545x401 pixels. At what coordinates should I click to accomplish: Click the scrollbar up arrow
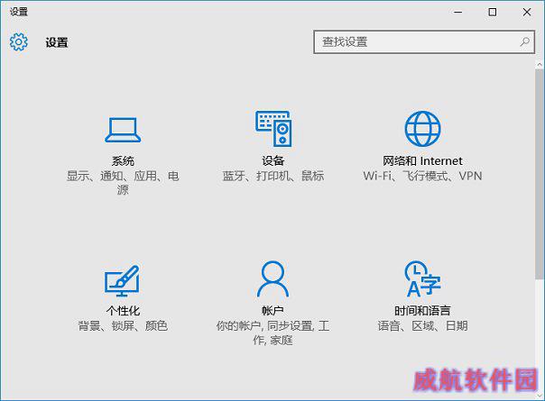(540, 65)
